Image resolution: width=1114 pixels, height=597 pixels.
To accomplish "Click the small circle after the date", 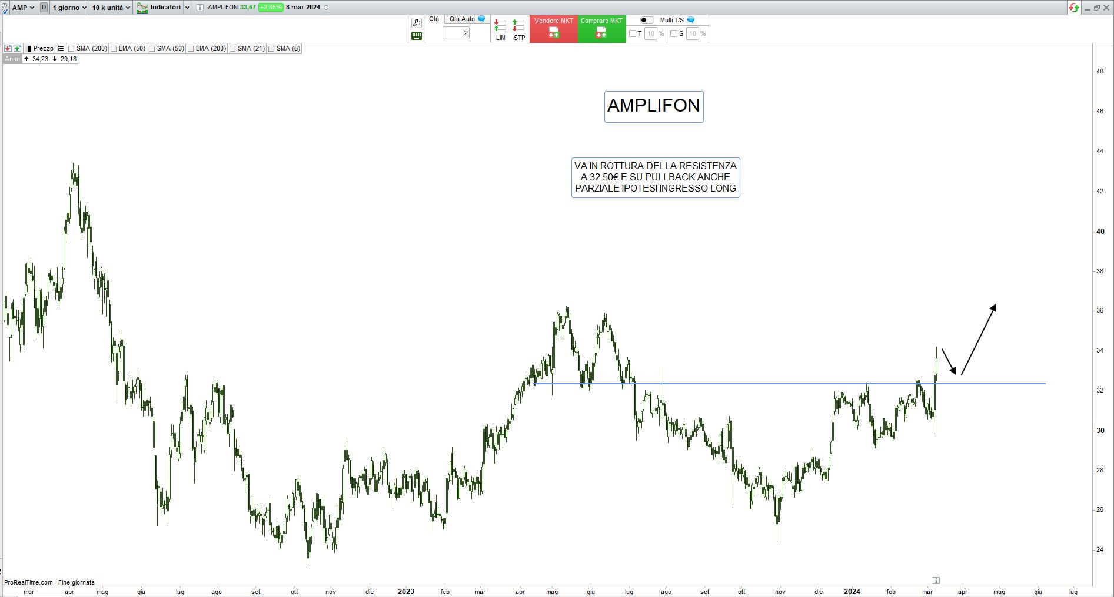I will [327, 8].
